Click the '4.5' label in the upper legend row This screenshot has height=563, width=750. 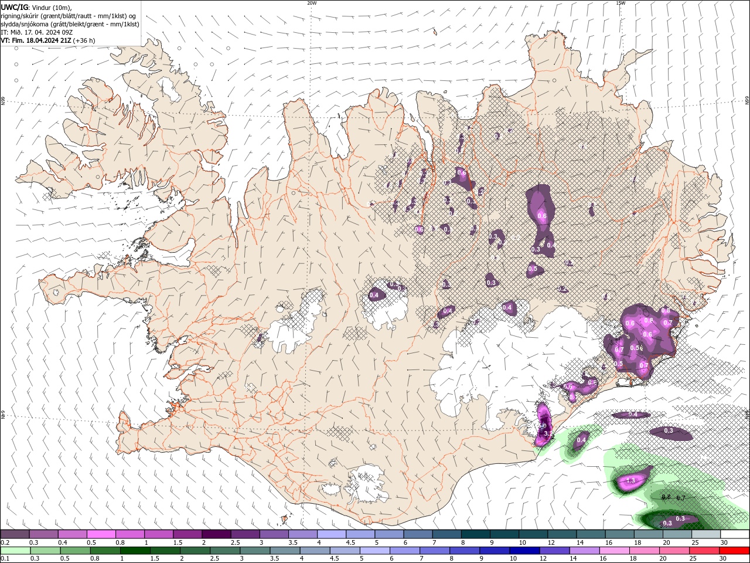tap(350, 542)
